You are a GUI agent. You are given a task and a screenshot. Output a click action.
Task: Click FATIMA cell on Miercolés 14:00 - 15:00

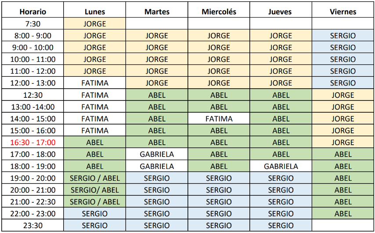(x=219, y=118)
